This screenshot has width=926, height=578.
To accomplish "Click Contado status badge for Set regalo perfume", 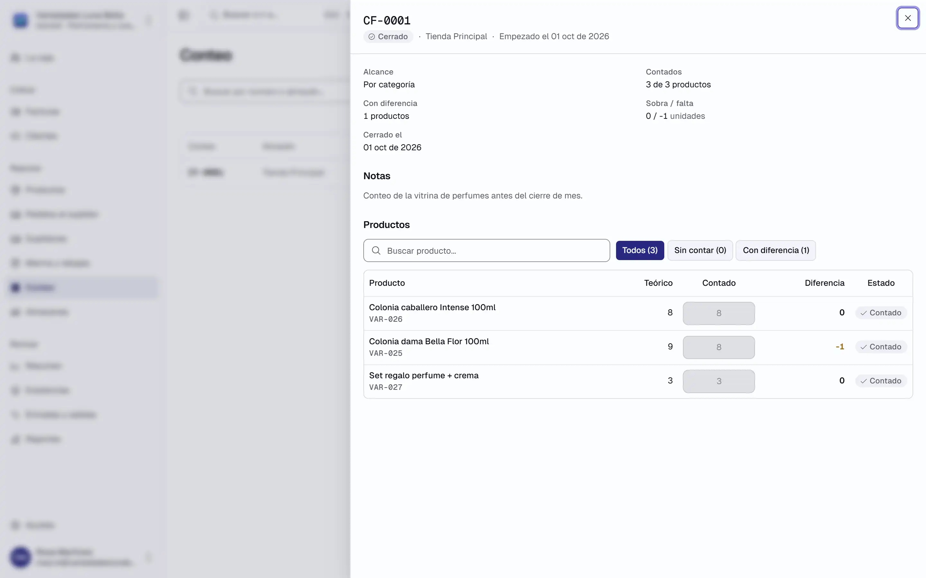I will click(x=881, y=381).
